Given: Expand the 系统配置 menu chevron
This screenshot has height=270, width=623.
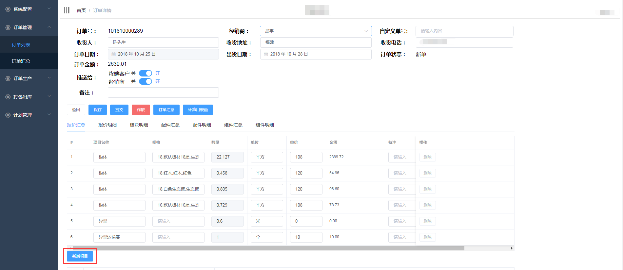Looking at the screenshot, I should (x=49, y=9).
